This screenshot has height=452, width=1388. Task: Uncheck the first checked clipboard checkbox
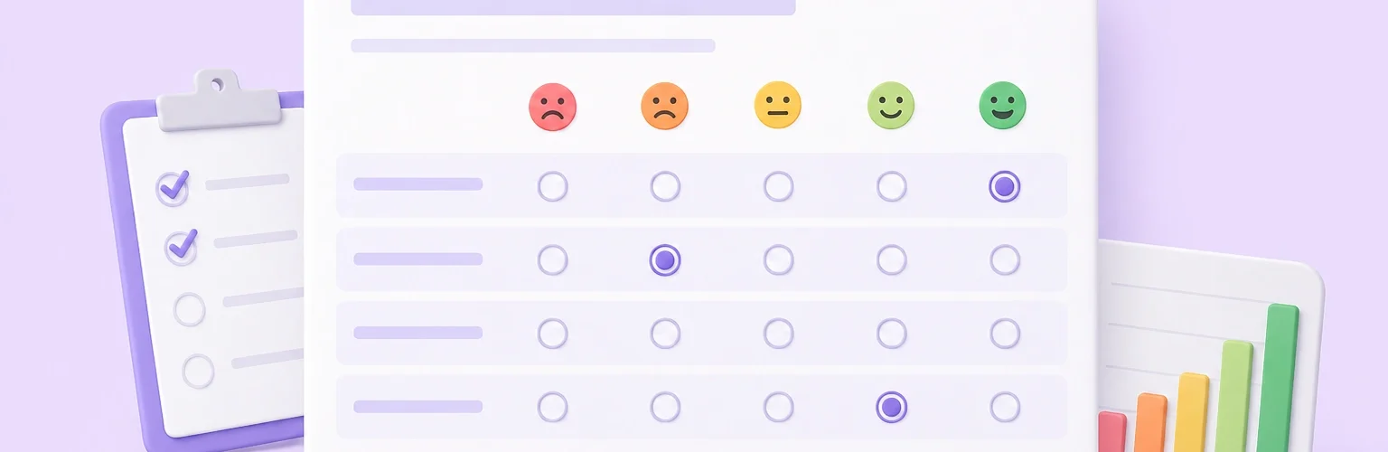click(173, 188)
